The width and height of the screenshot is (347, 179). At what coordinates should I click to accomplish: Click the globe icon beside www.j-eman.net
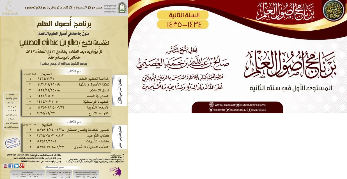pyautogui.click(x=212, y=105)
